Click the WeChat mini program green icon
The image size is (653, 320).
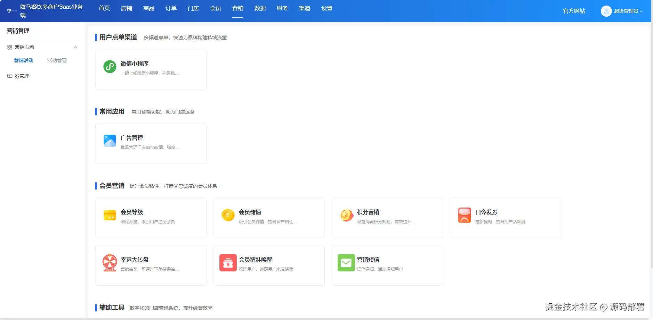pyautogui.click(x=110, y=67)
